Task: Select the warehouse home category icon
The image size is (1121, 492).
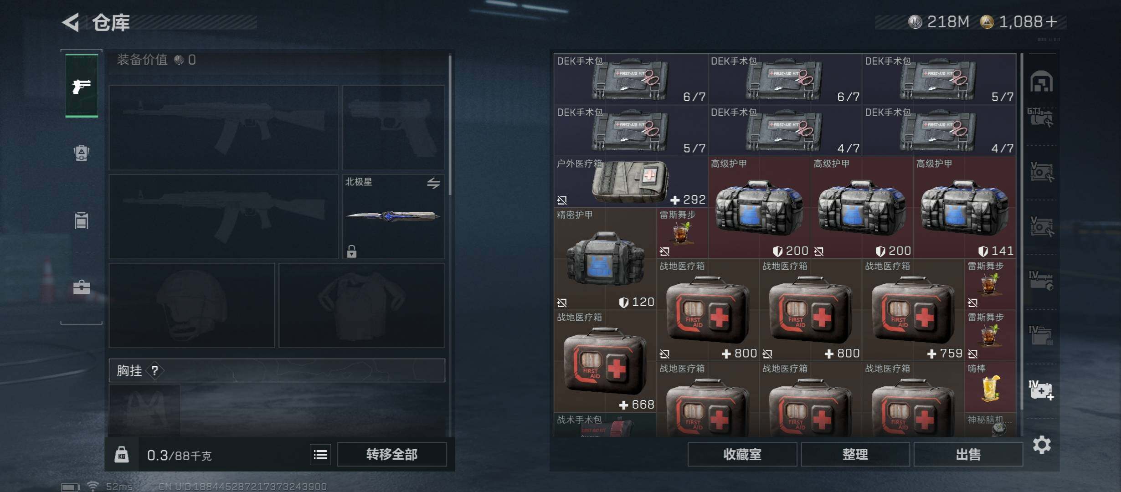Action: (x=1042, y=82)
